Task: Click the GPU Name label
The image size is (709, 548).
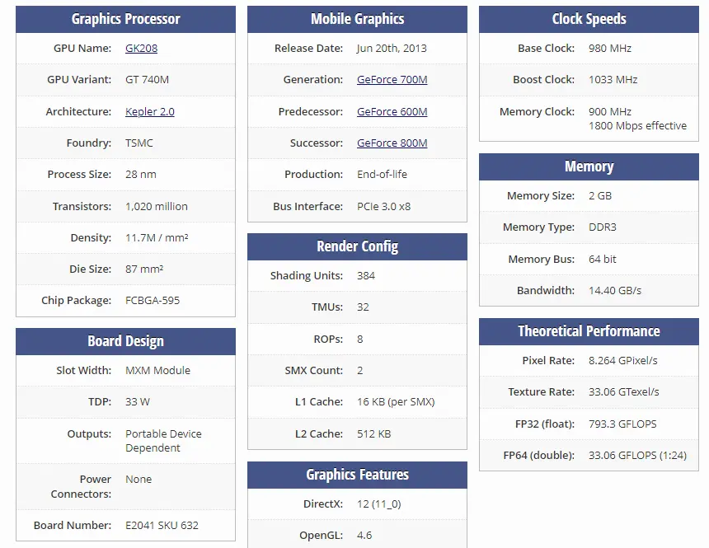Action: (x=82, y=49)
